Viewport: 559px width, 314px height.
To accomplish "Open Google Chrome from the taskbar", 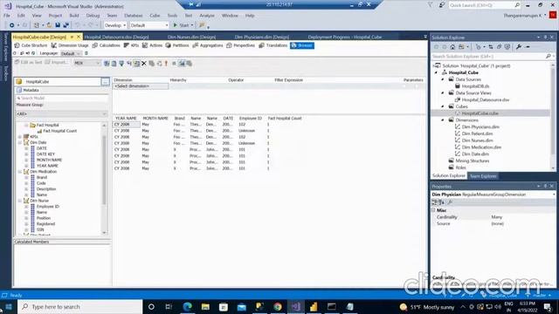I will click(278, 306).
